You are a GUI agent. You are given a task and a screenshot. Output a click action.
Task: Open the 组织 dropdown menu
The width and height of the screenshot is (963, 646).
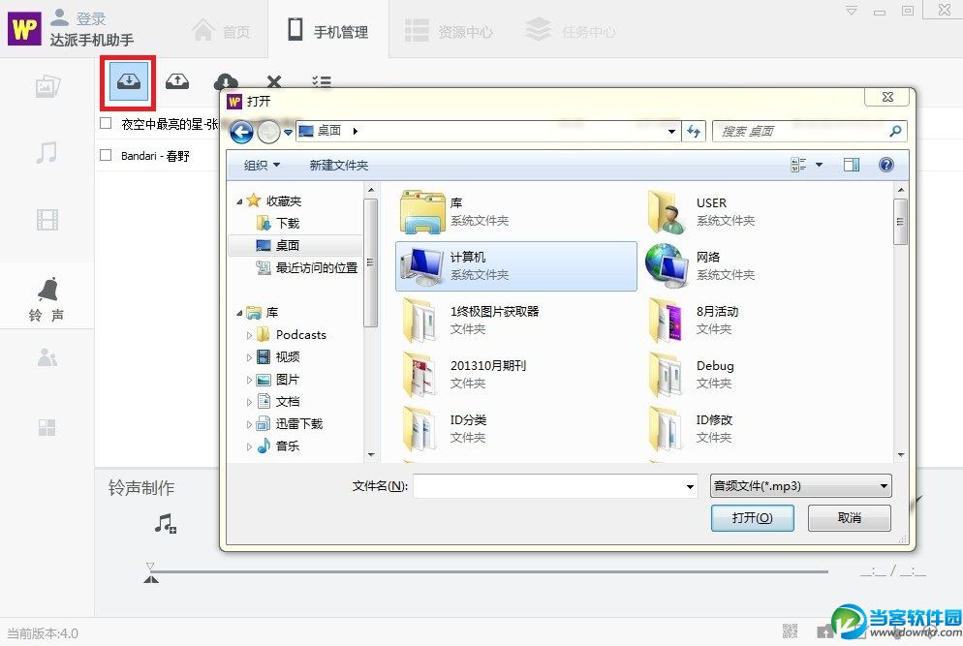coord(262,165)
